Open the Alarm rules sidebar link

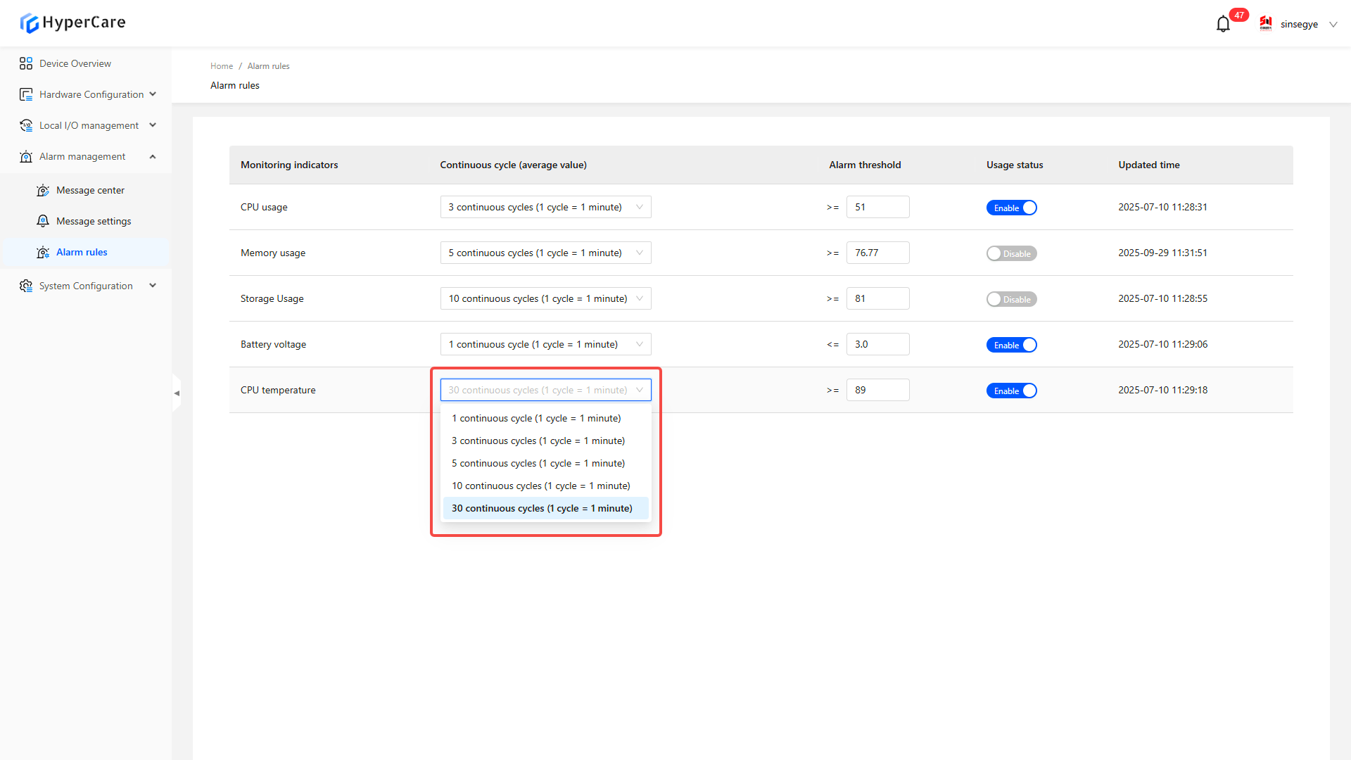pyautogui.click(x=82, y=252)
